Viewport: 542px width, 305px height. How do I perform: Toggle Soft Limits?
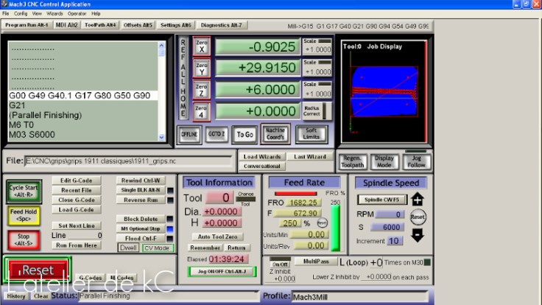click(311, 135)
